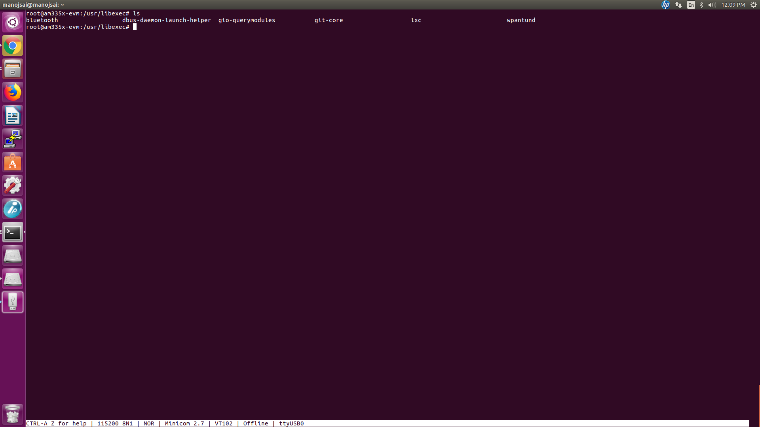Click 'dbus-daemon-launch-helper' in ls output
The width and height of the screenshot is (760, 427).
[x=167, y=20]
